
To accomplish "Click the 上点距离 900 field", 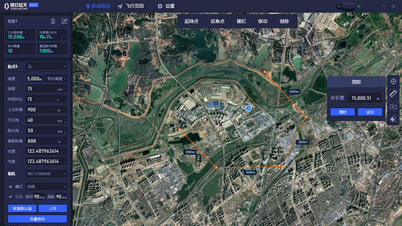I will click(46, 110).
